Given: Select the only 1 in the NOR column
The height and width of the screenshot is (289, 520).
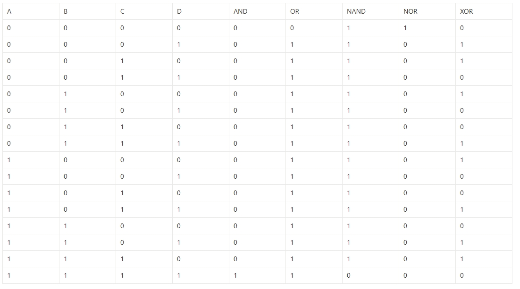Looking at the screenshot, I should point(405,28).
